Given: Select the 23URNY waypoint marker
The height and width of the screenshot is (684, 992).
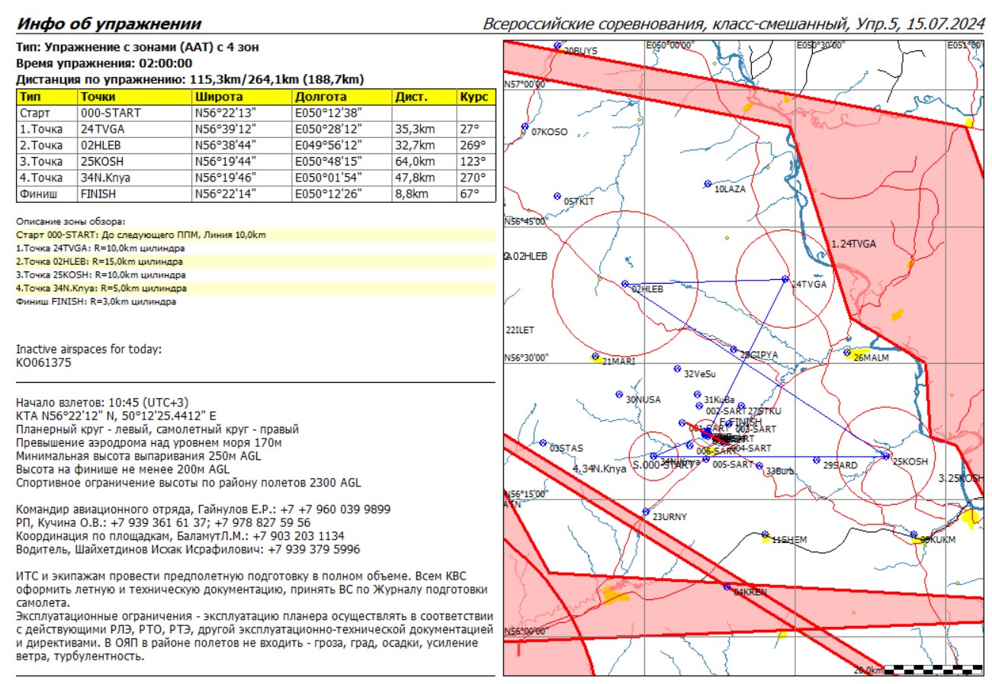Looking at the screenshot, I should (646, 512).
